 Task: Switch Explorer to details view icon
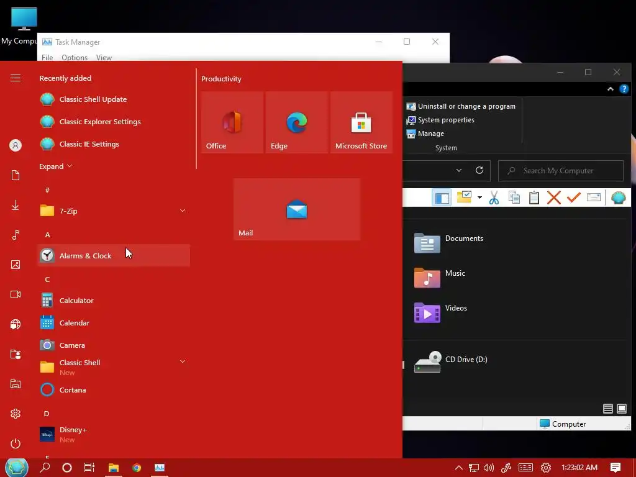(x=607, y=409)
